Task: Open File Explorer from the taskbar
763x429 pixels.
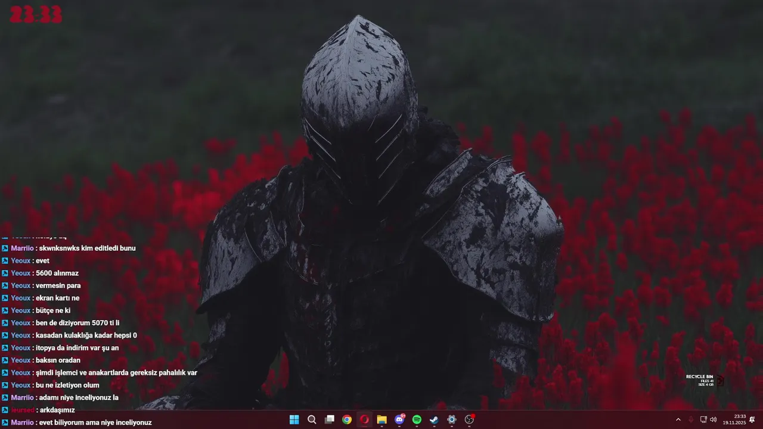Action: click(x=381, y=419)
